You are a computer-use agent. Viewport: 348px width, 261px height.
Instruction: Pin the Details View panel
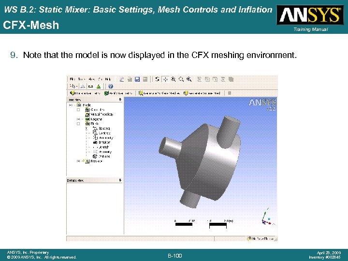coord(120,180)
